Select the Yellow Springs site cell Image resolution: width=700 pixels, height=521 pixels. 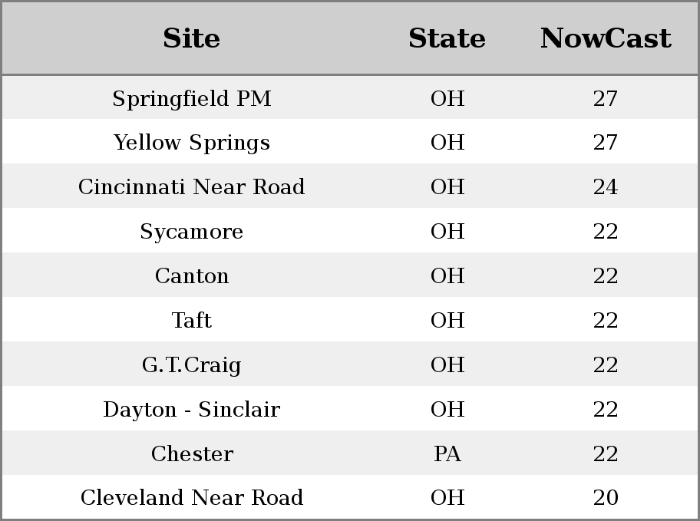point(192,143)
